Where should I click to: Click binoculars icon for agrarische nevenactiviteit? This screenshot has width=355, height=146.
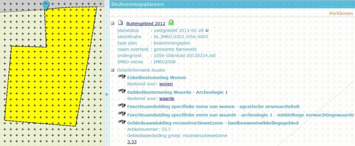[x=122, y=106]
